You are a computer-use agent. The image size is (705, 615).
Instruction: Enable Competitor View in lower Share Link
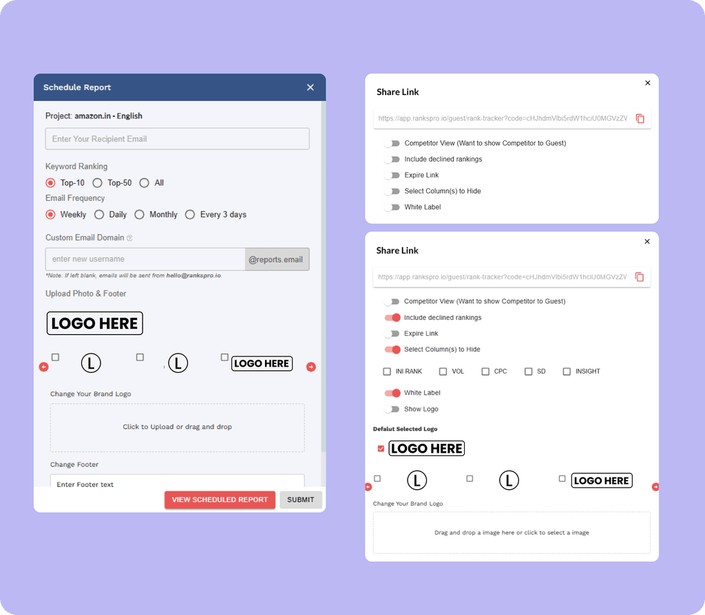pyautogui.click(x=392, y=301)
